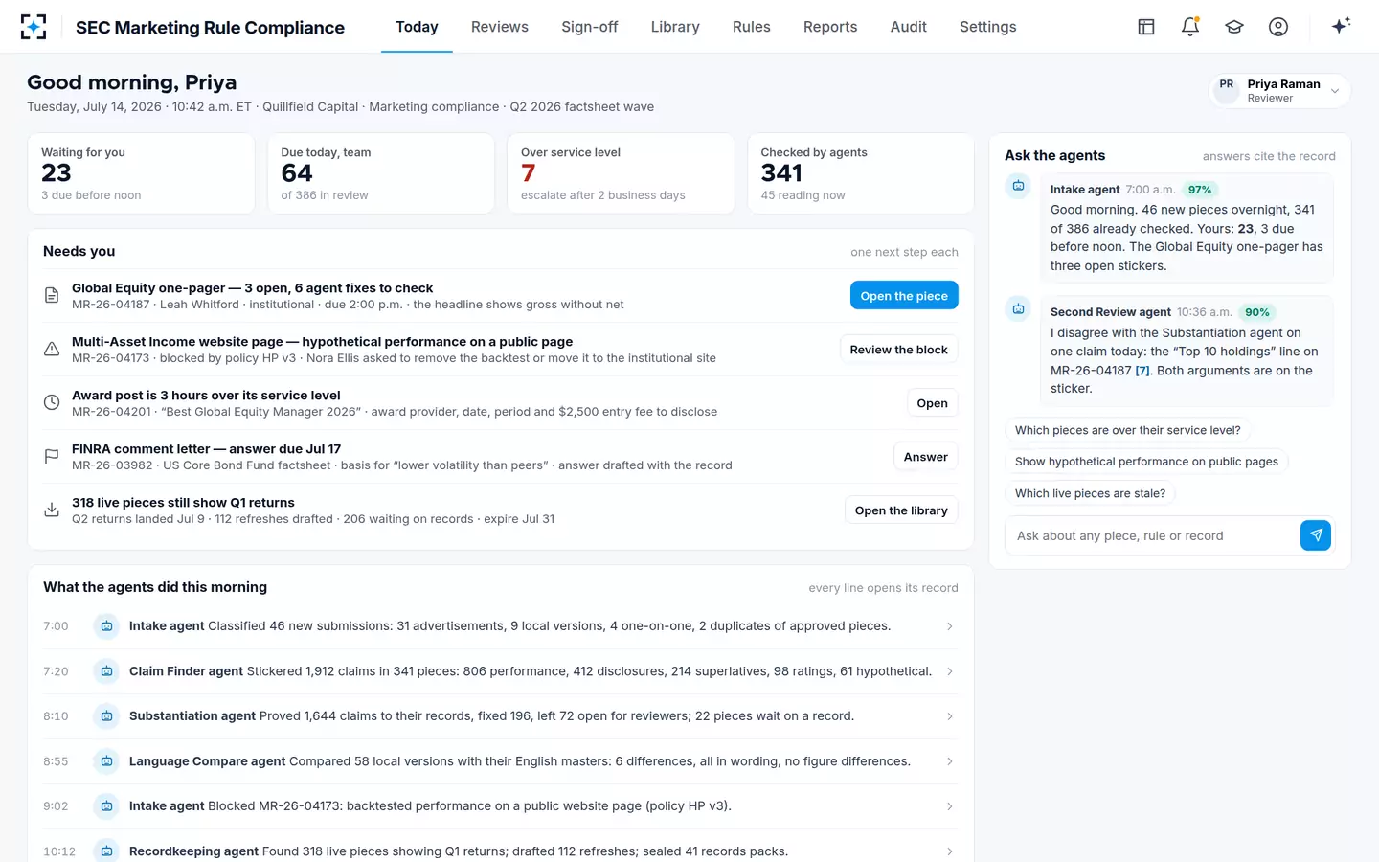The width and height of the screenshot is (1379, 862).
Task: Click Answer for FINRA comment letter
Action: click(x=926, y=457)
